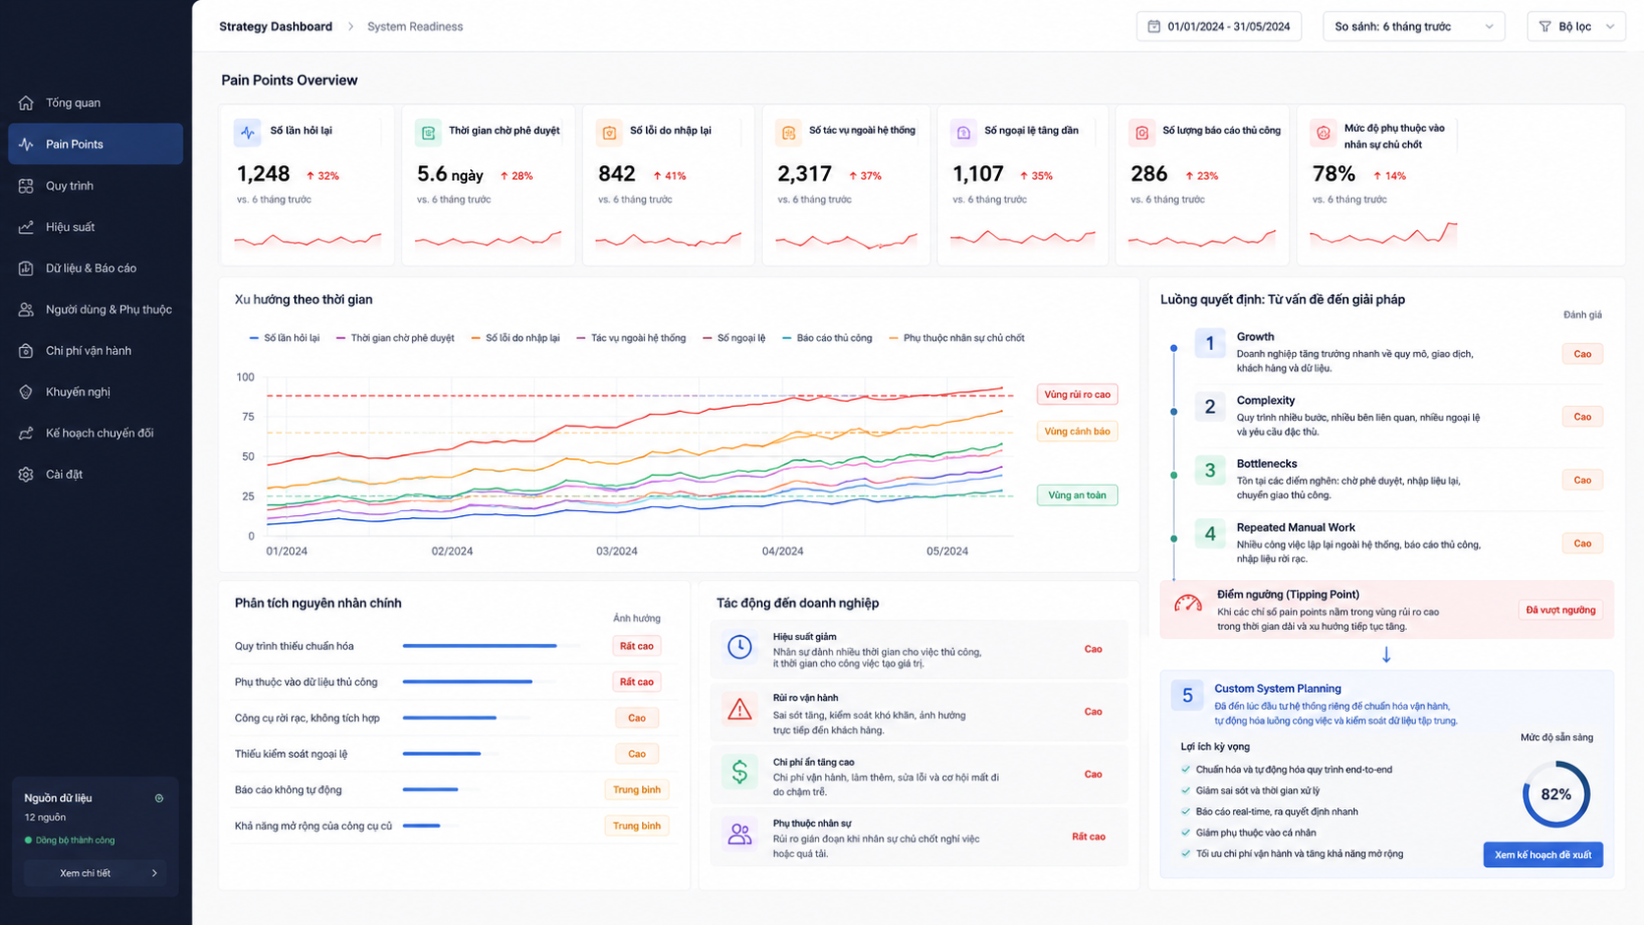Click the calendar icon in date range
The width and height of the screenshot is (1644, 925).
tap(1154, 27)
